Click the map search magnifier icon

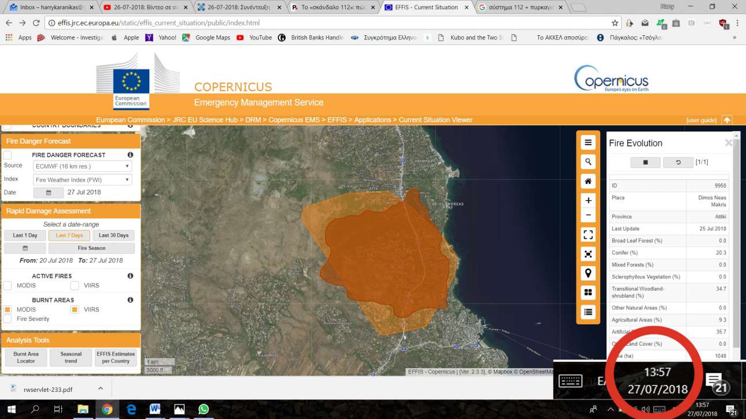pyautogui.click(x=588, y=162)
